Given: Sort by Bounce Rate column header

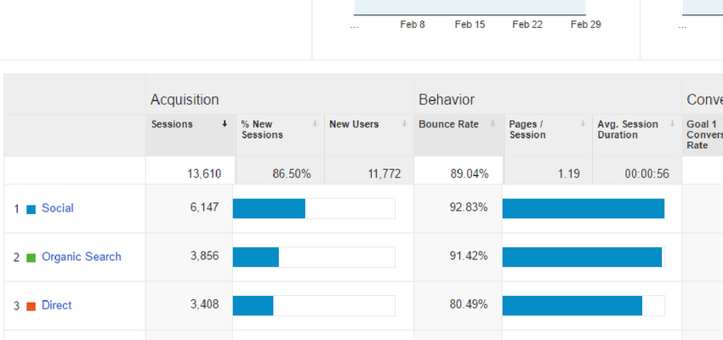Looking at the screenshot, I should pyautogui.click(x=448, y=124).
